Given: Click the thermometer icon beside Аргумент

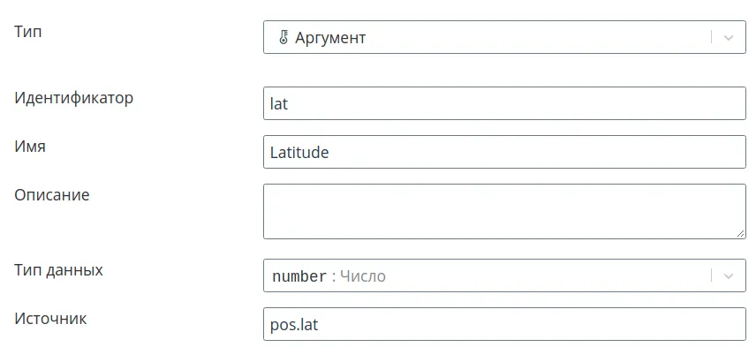Looking at the screenshot, I should (283, 37).
